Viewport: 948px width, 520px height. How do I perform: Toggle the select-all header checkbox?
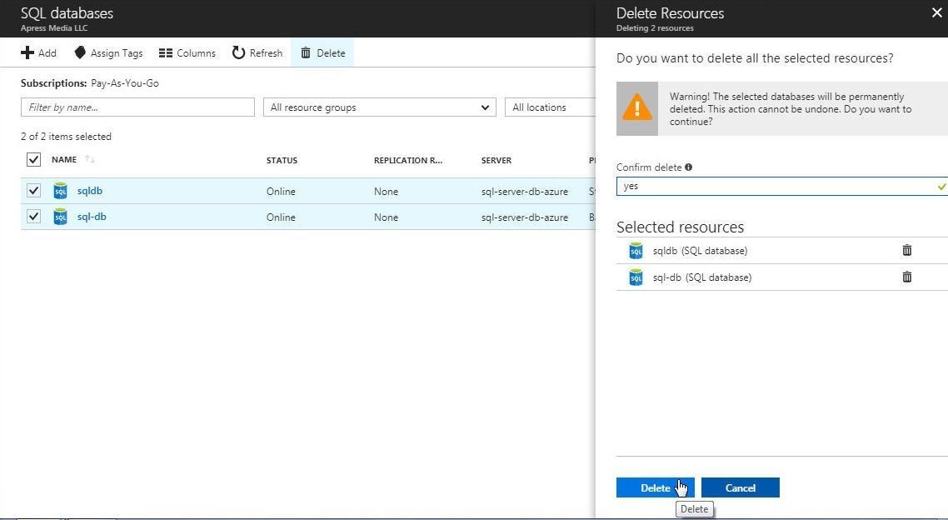click(x=33, y=160)
